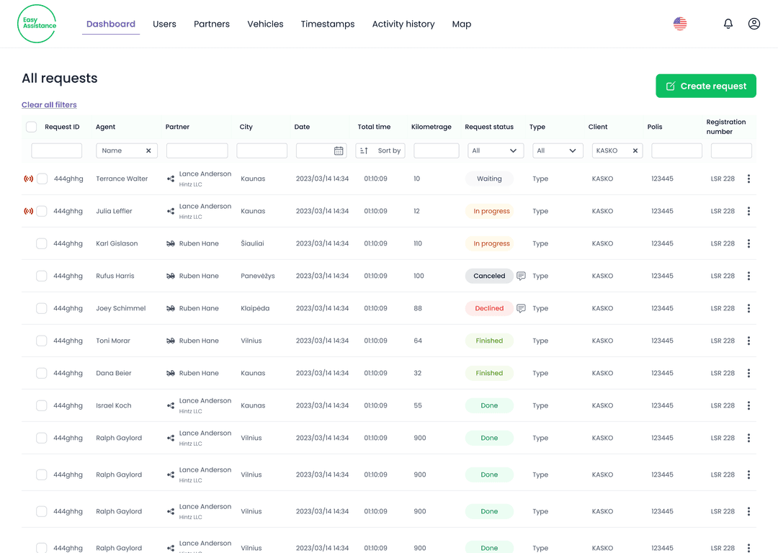Open the user account icon in the header
The height and width of the screenshot is (553, 778).
[754, 23]
